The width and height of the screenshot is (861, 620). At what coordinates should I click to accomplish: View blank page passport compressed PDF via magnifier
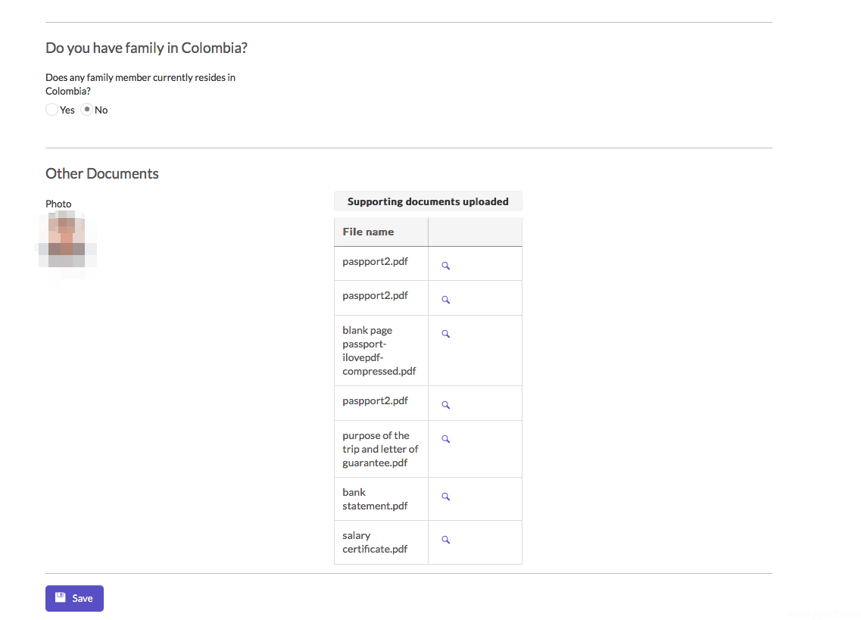446,334
